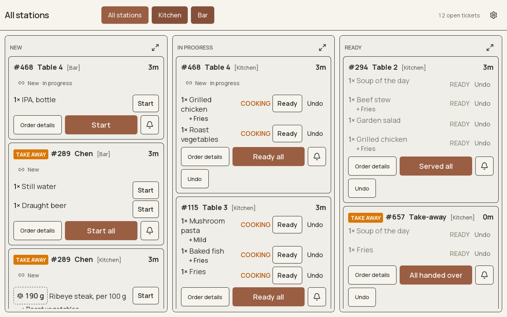507x317 pixels.
Task: Undo the Garden salad ready status
Action: coord(482,124)
